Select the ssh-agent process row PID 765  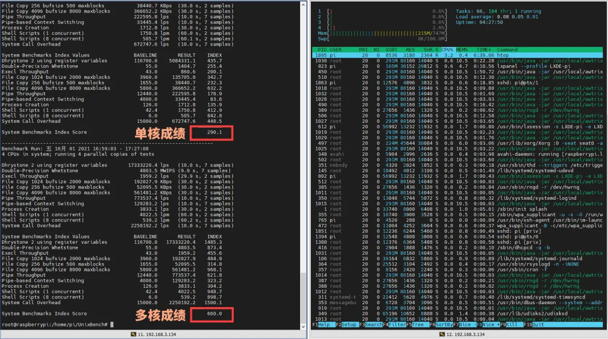pos(457,220)
